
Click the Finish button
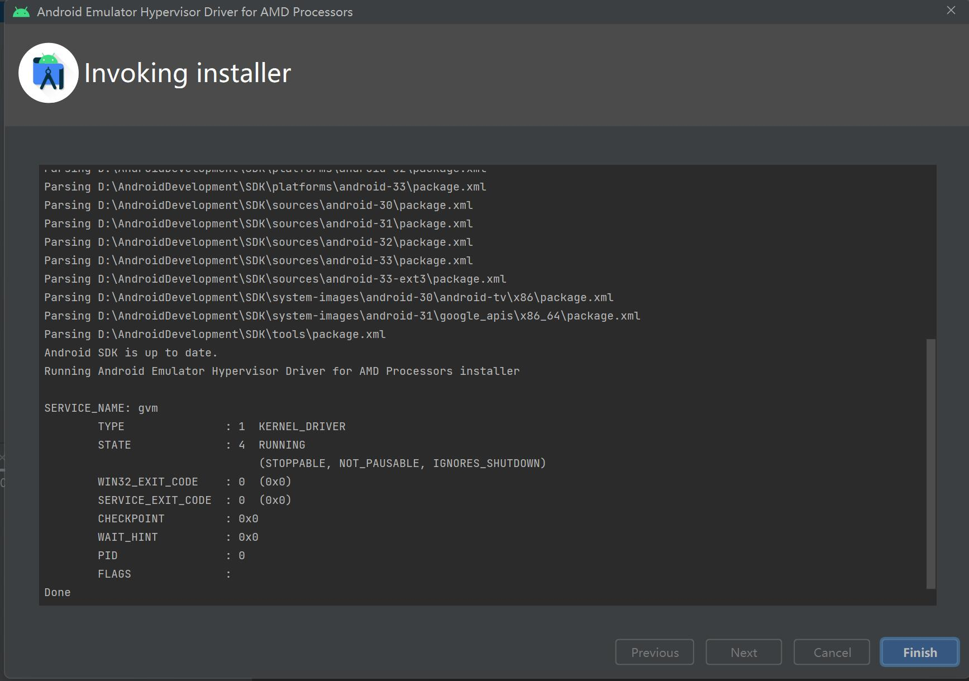[919, 652]
